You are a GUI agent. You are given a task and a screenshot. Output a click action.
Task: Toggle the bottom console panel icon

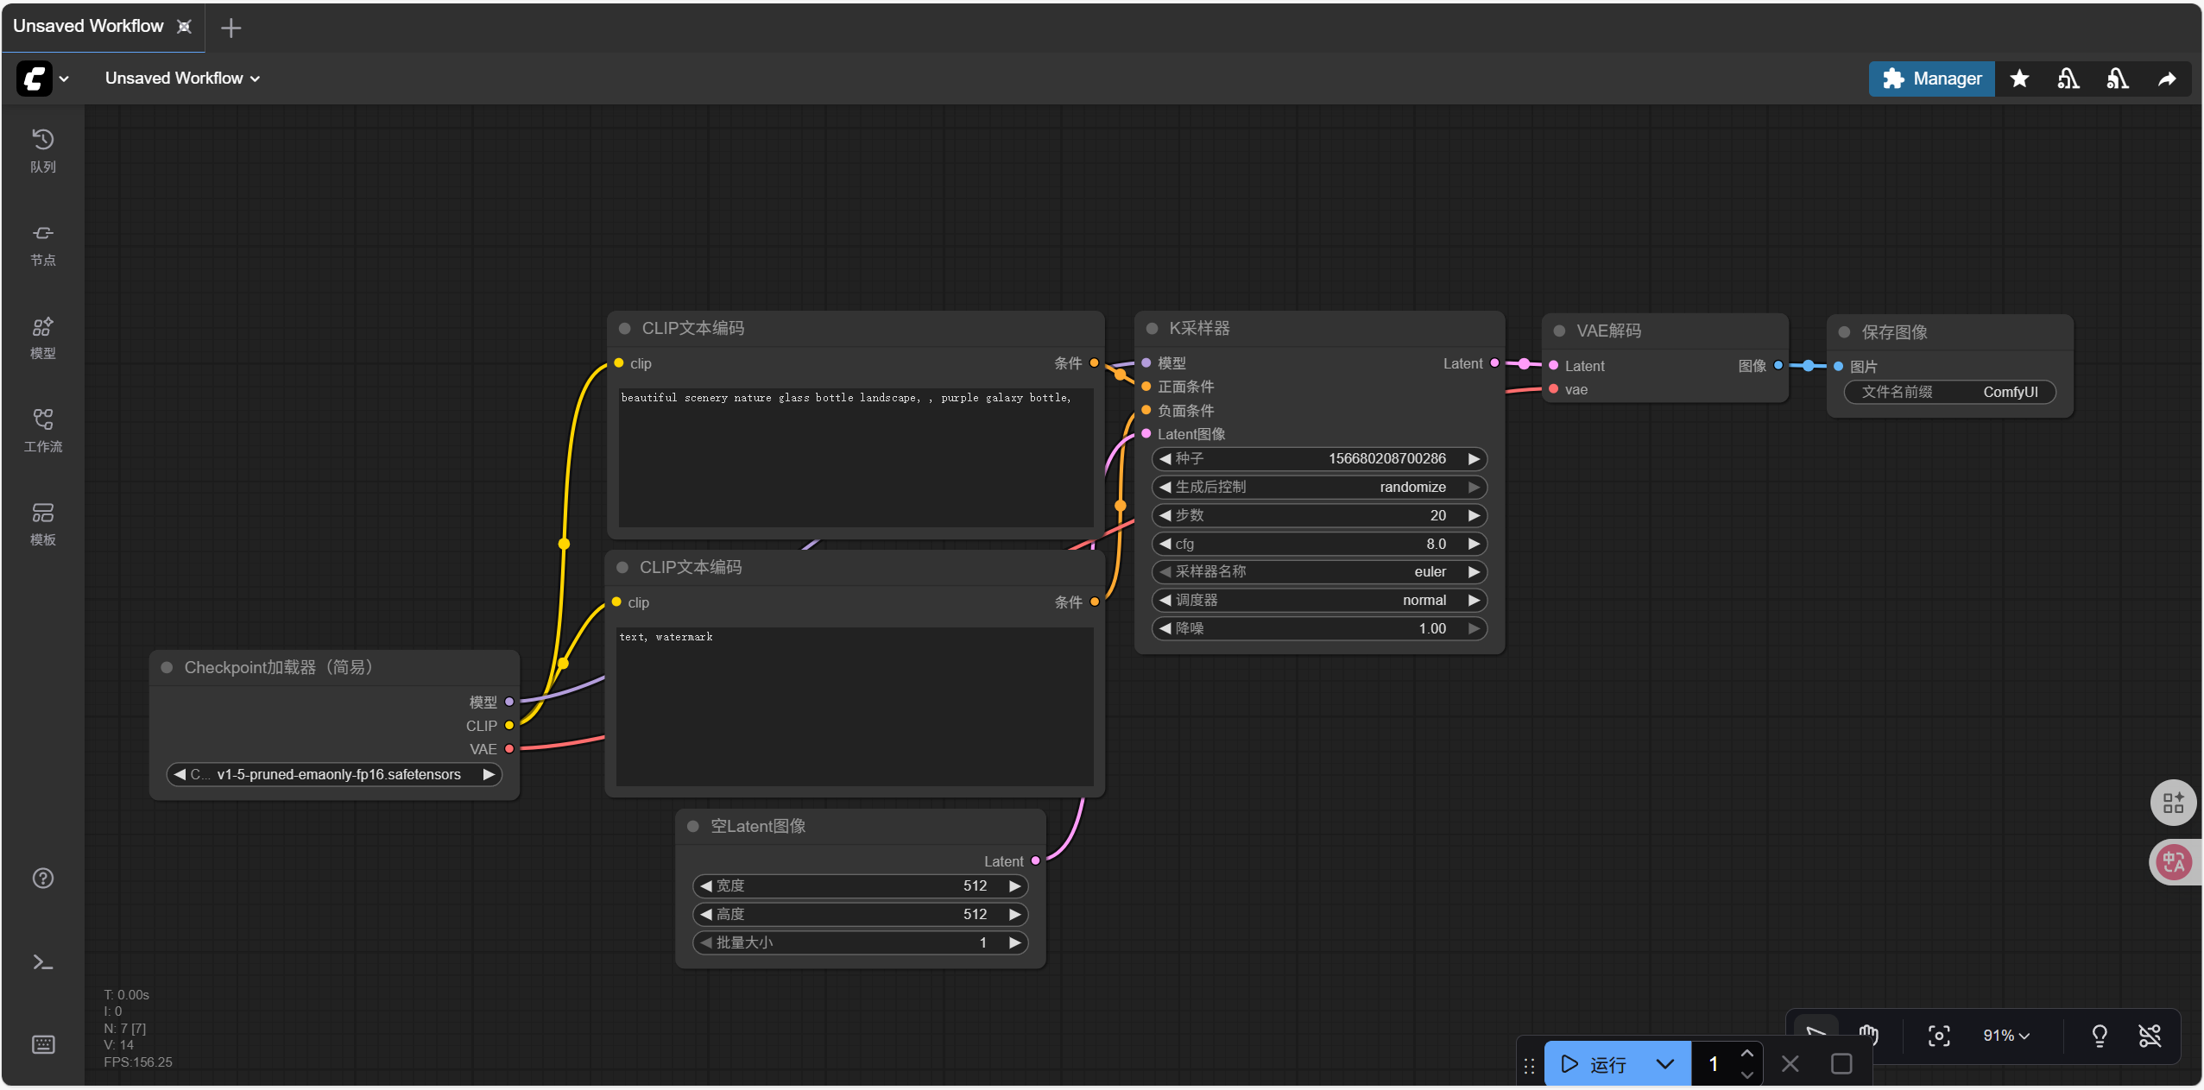42,962
